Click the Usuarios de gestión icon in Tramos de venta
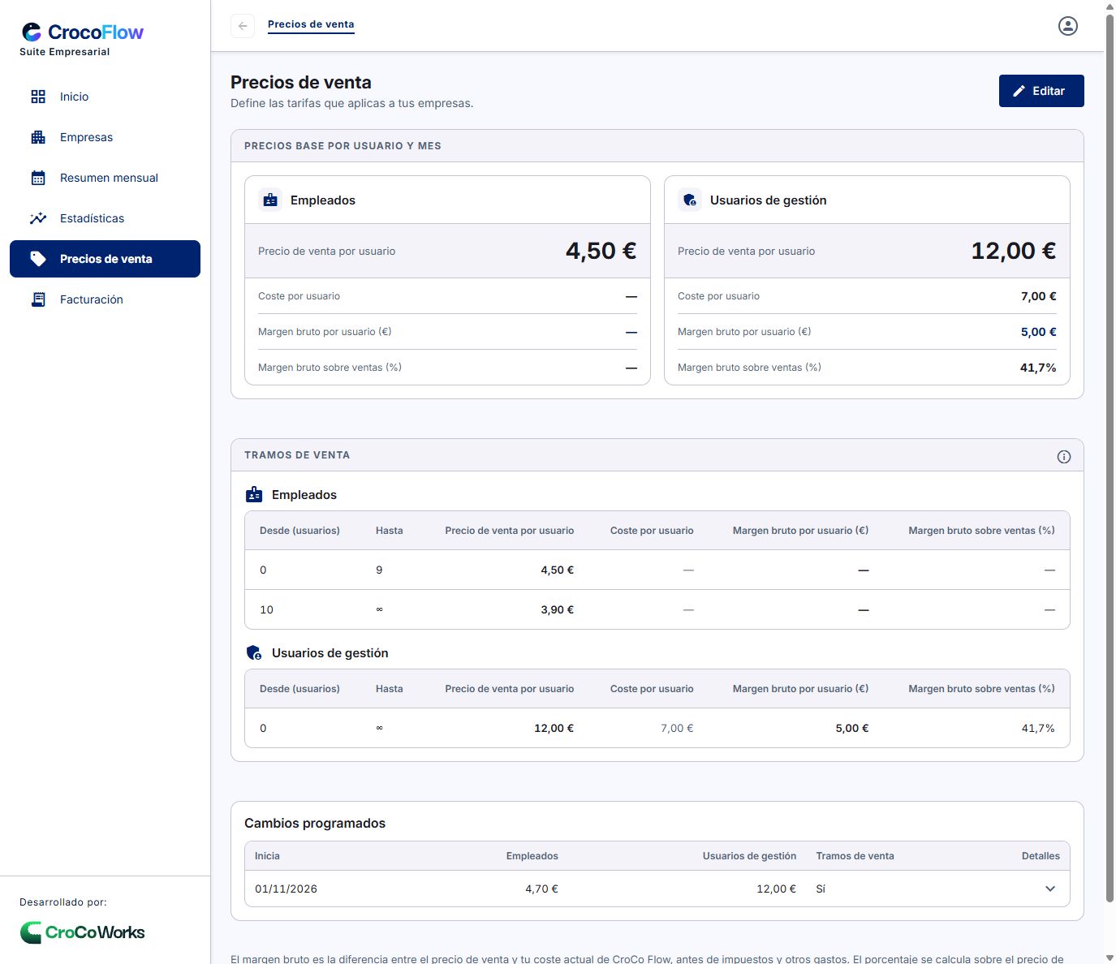The width and height of the screenshot is (1116, 964). [x=254, y=652]
